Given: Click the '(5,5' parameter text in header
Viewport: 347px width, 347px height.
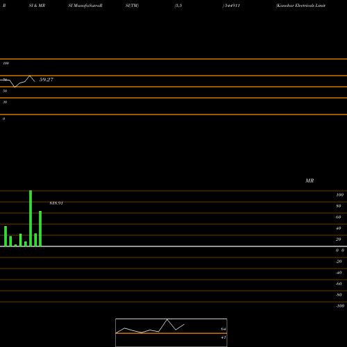Looking at the screenshot, I should click(178, 6).
